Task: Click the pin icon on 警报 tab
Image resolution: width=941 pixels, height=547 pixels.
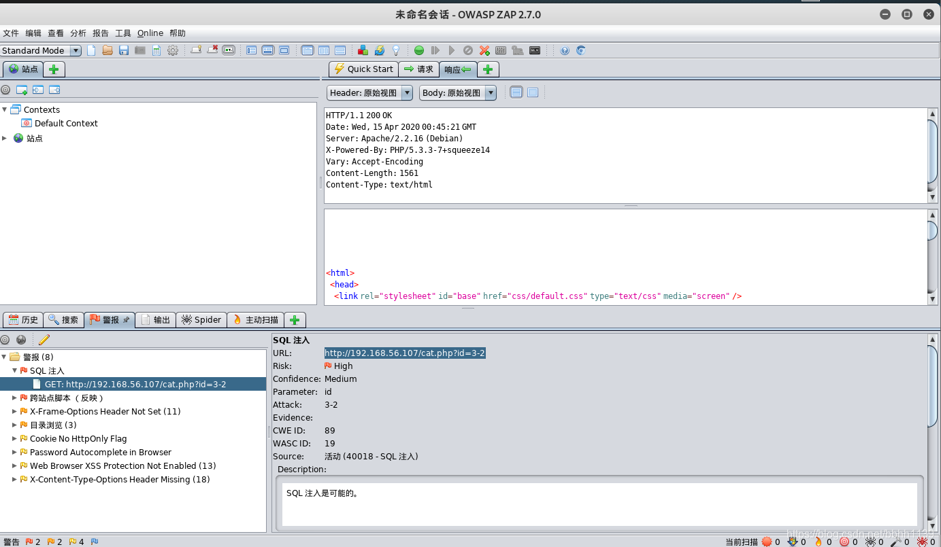Action: (x=126, y=319)
